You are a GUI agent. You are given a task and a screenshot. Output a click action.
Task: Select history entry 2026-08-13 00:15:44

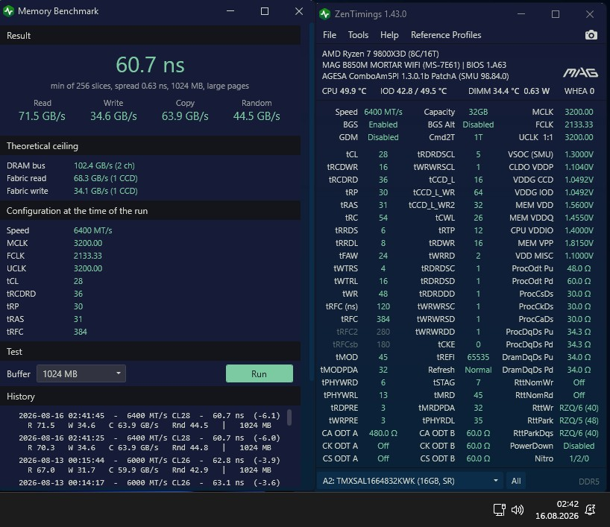point(149,465)
